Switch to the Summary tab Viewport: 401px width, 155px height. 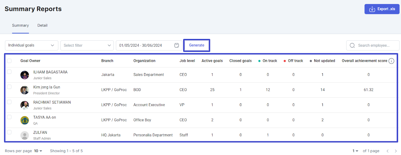click(20, 25)
